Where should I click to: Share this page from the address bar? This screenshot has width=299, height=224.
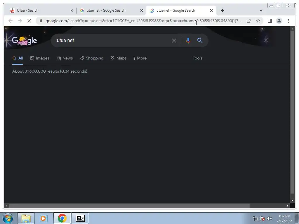249,21
